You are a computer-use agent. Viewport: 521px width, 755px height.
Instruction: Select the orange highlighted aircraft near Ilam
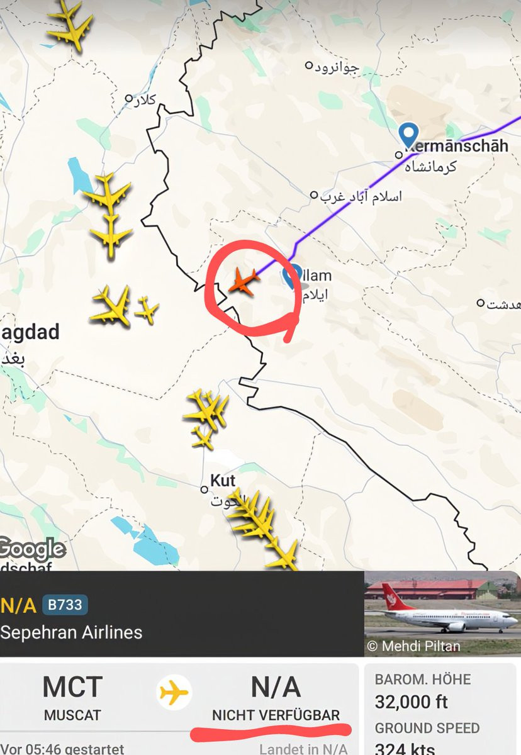(244, 281)
